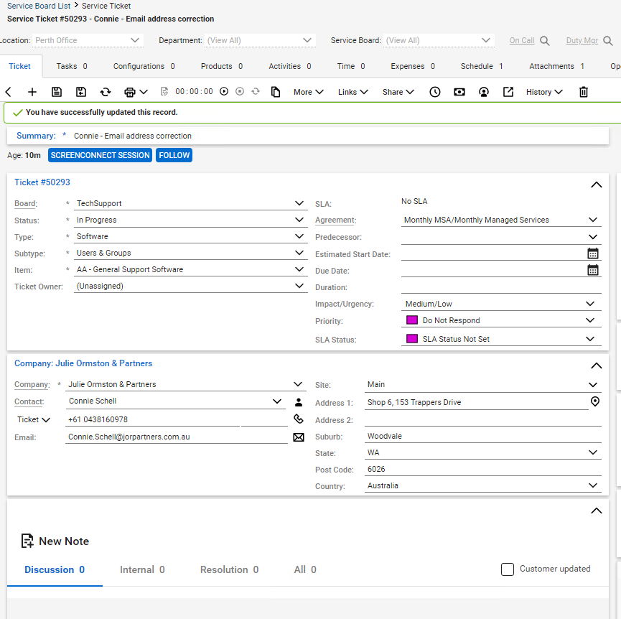Click the SCREENCONNECT SESSION button
The image size is (621, 619).
101,155
